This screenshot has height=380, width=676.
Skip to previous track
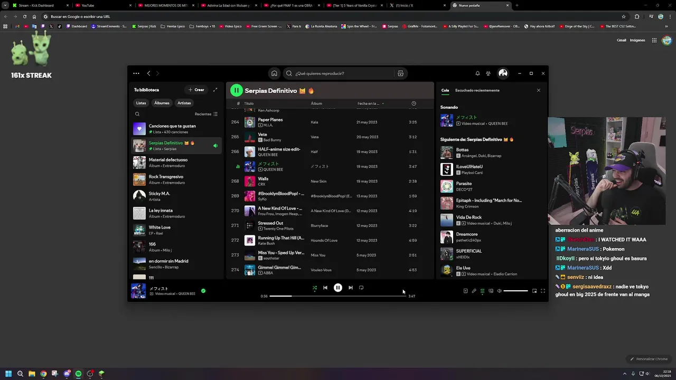[325, 288]
